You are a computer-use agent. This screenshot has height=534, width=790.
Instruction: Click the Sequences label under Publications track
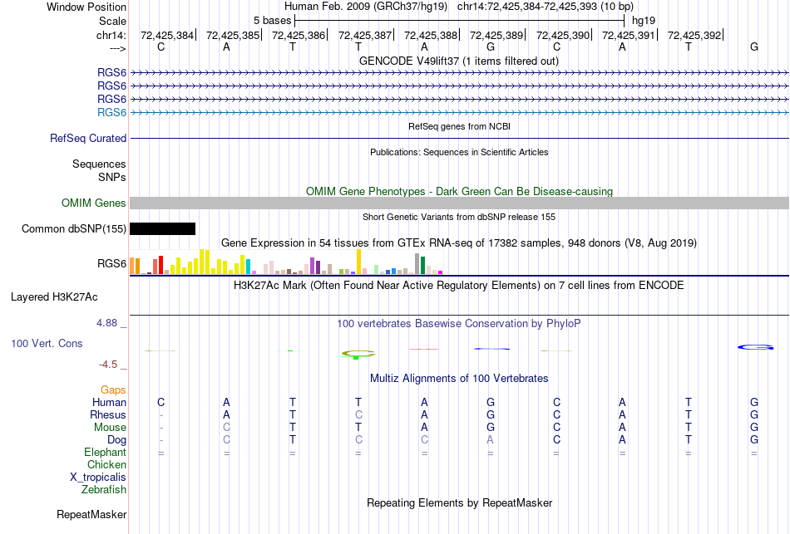tap(99, 164)
